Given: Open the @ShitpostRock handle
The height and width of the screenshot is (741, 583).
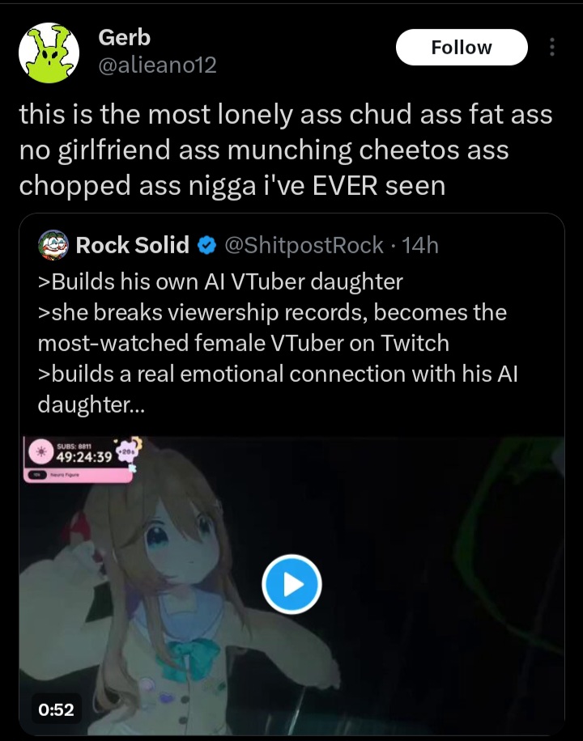Looking at the screenshot, I should 304,245.
